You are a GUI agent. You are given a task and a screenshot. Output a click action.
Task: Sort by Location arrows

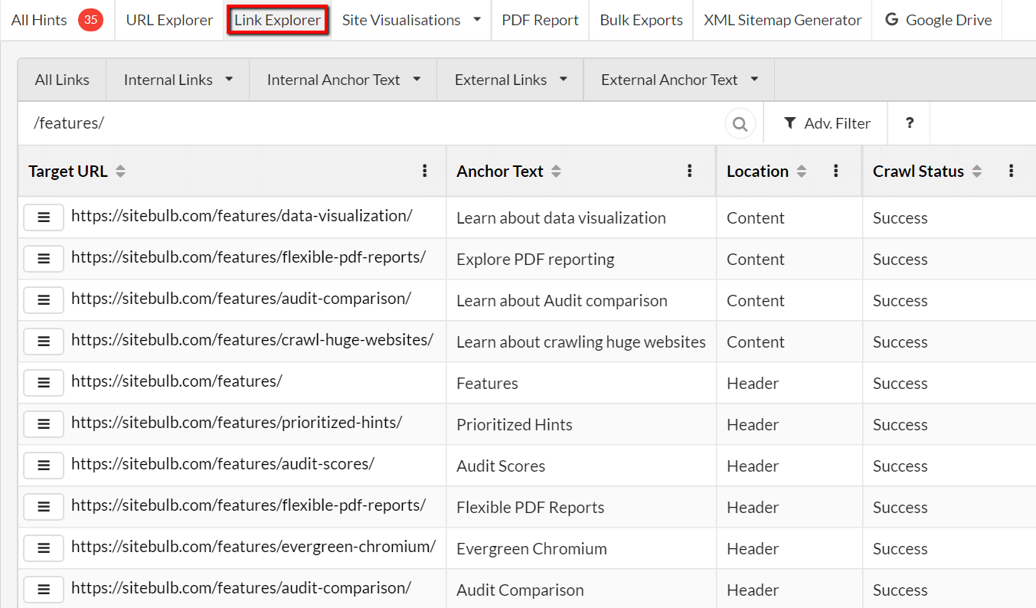pos(801,172)
